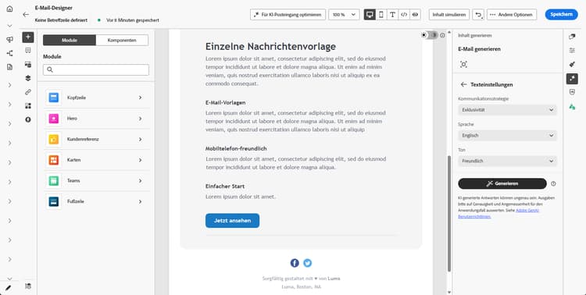Open the Facebook social icon
Image resolution: width=586 pixels, height=295 pixels.
tap(295, 263)
